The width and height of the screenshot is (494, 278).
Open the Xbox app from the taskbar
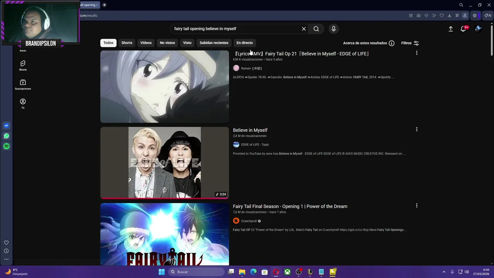click(288, 272)
